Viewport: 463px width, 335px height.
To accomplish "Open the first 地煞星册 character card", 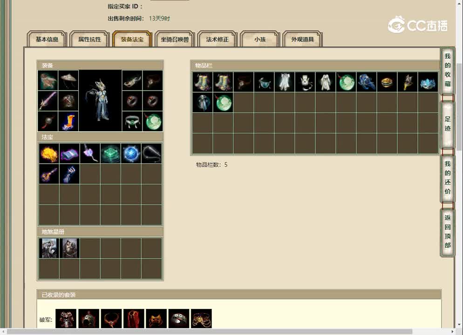I will [x=49, y=248].
